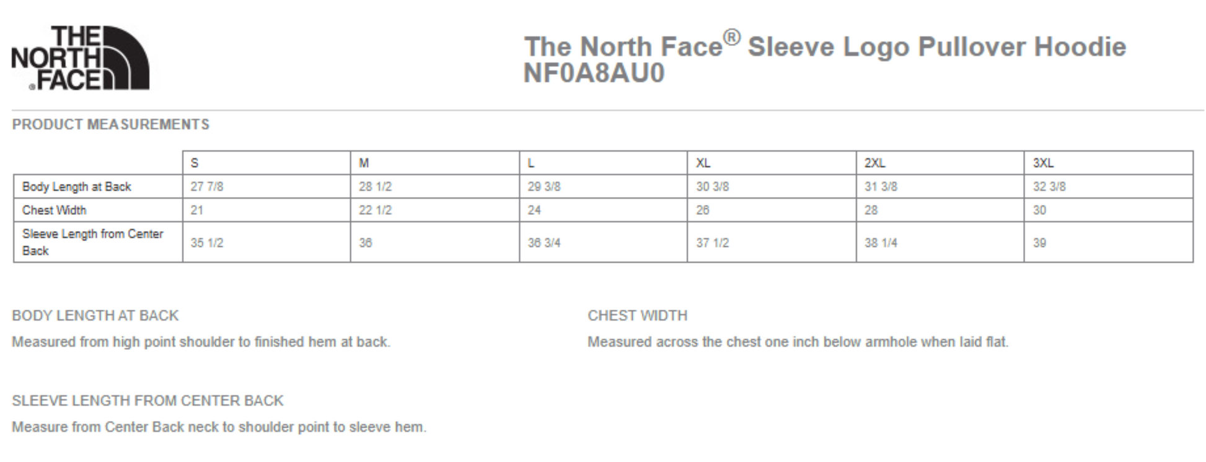Click the 38 1/4 sleeve length cell
1206x462 pixels.
pyautogui.click(x=881, y=243)
